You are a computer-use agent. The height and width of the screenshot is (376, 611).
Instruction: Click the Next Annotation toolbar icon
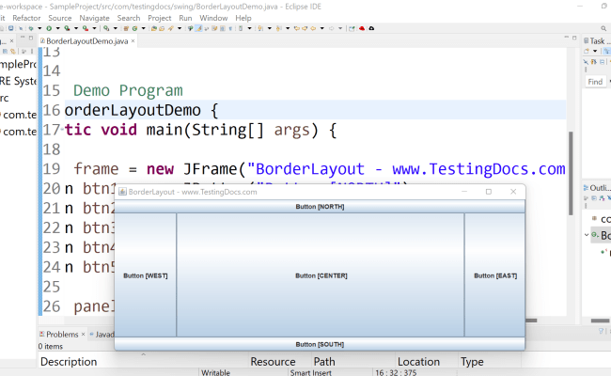(x=260, y=28)
